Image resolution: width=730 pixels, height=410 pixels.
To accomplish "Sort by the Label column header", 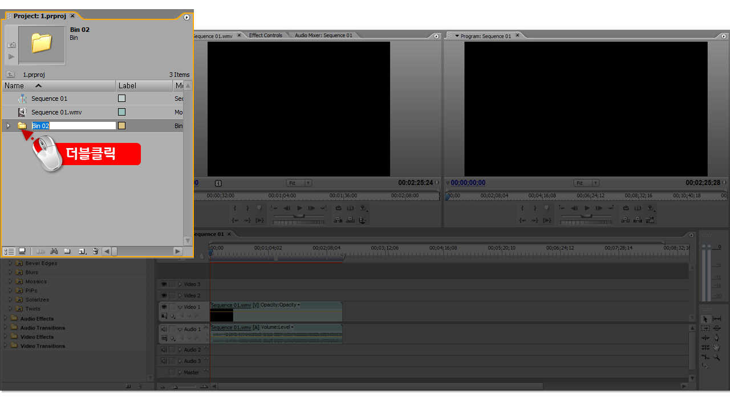I will click(144, 85).
